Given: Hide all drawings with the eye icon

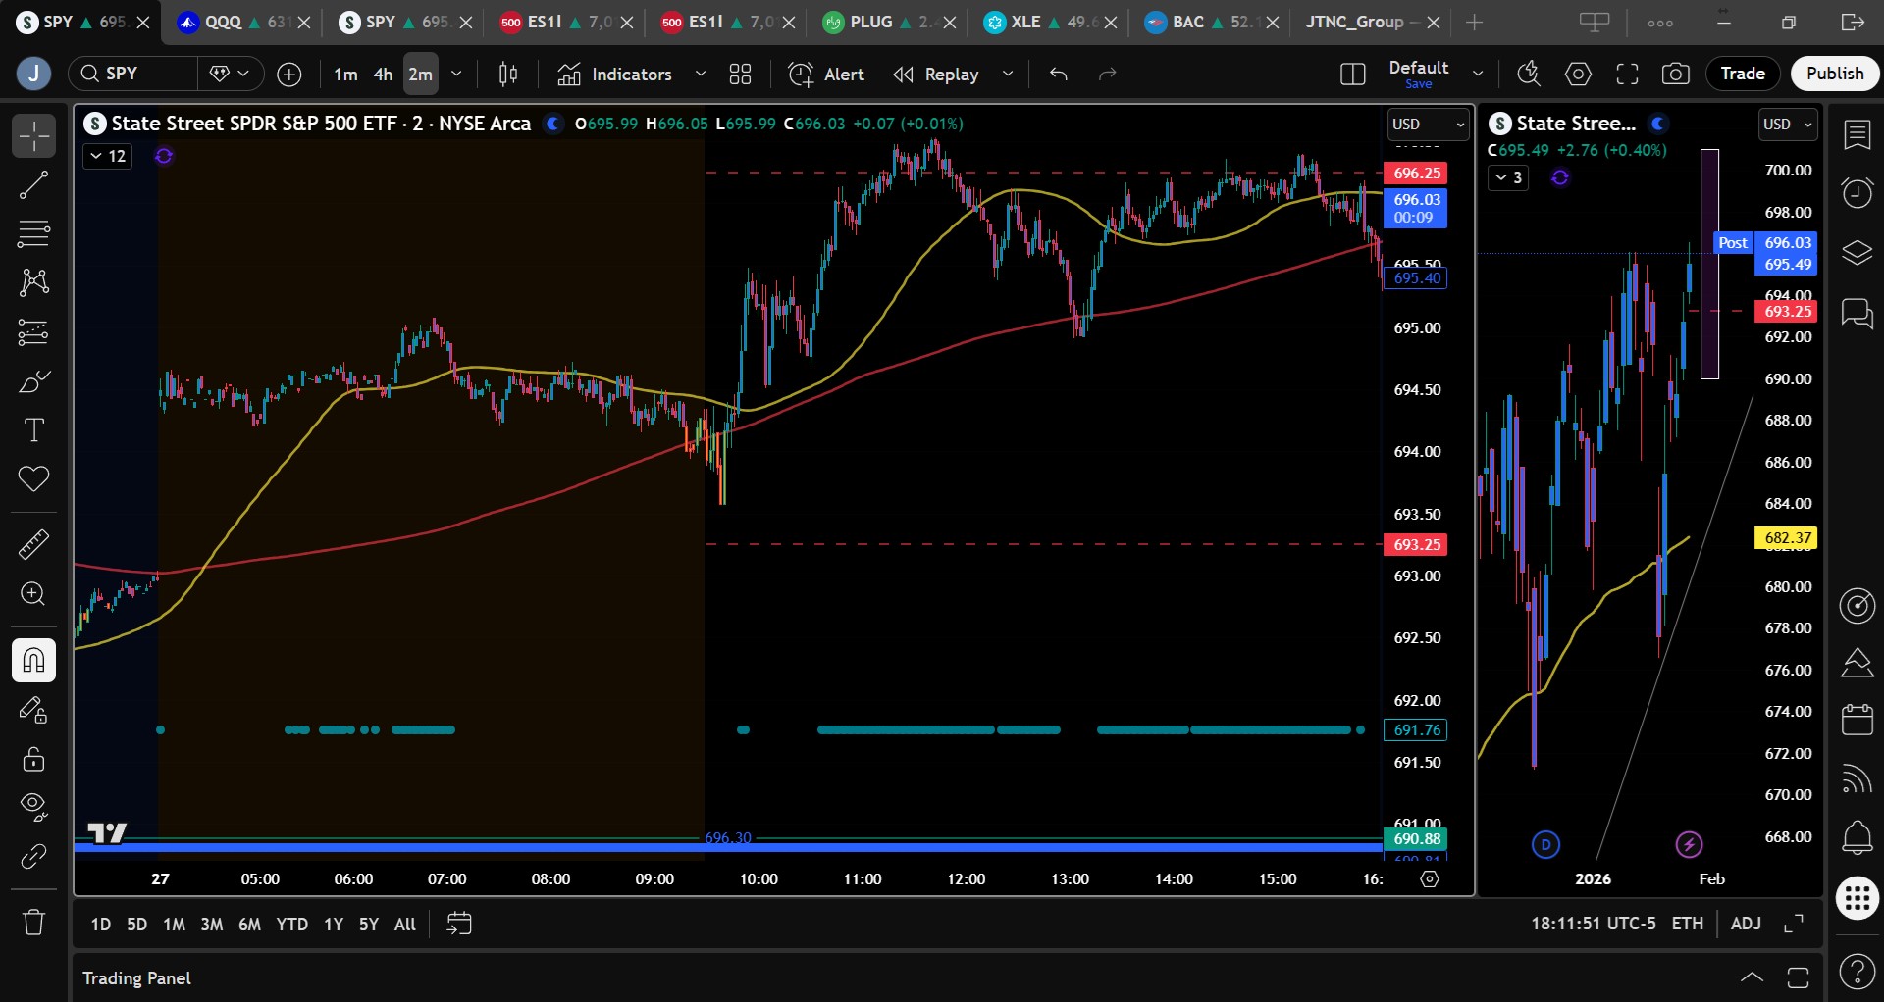Looking at the screenshot, I should [x=33, y=807].
